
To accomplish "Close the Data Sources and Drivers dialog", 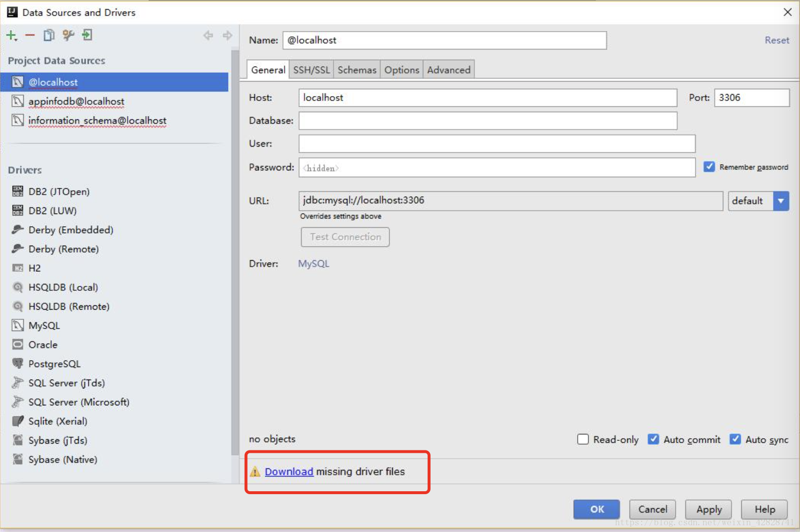I will 787,12.
